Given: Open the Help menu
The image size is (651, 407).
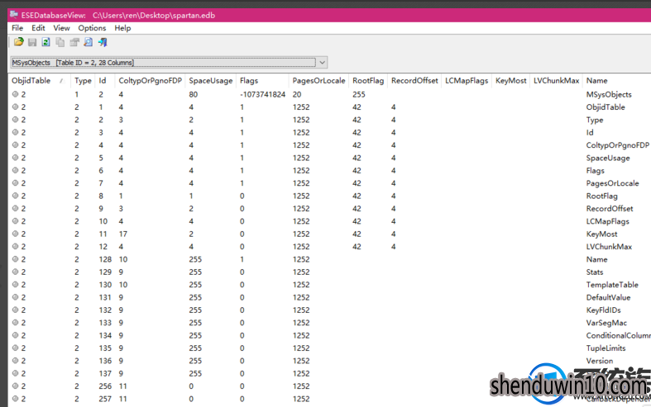Looking at the screenshot, I should (x=122, y=28).
